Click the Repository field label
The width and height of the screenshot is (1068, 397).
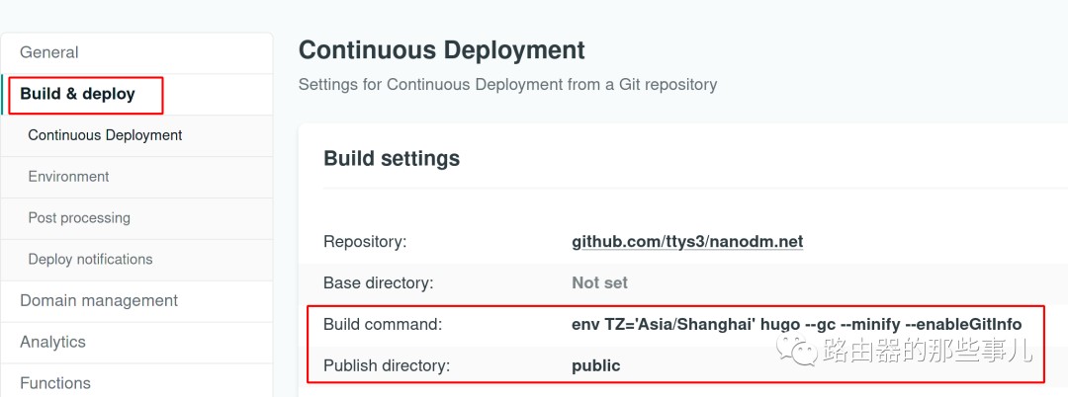coord(365,242)
